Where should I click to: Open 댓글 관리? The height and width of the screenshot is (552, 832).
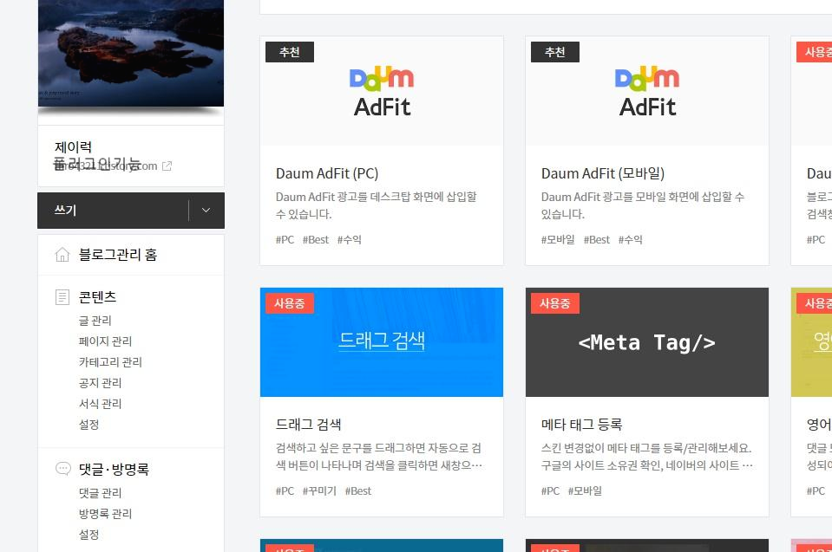click(101, 493)
